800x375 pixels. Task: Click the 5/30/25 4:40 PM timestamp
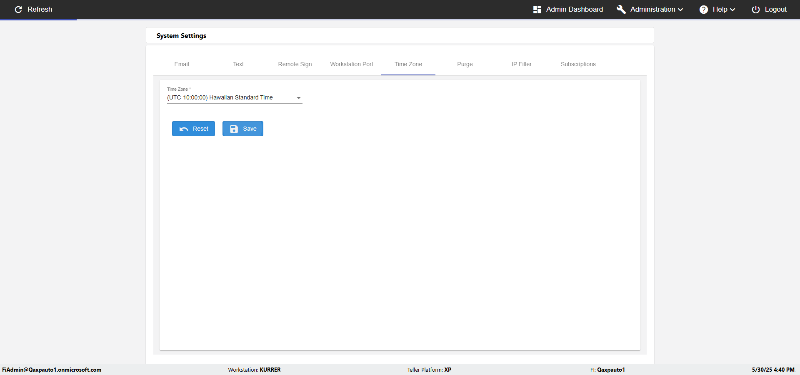pyautogui.click(x=773, y=370)
